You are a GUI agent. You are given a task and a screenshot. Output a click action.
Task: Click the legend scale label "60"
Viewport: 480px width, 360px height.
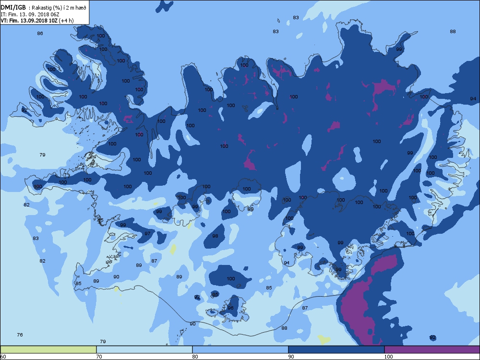point(3,357)
